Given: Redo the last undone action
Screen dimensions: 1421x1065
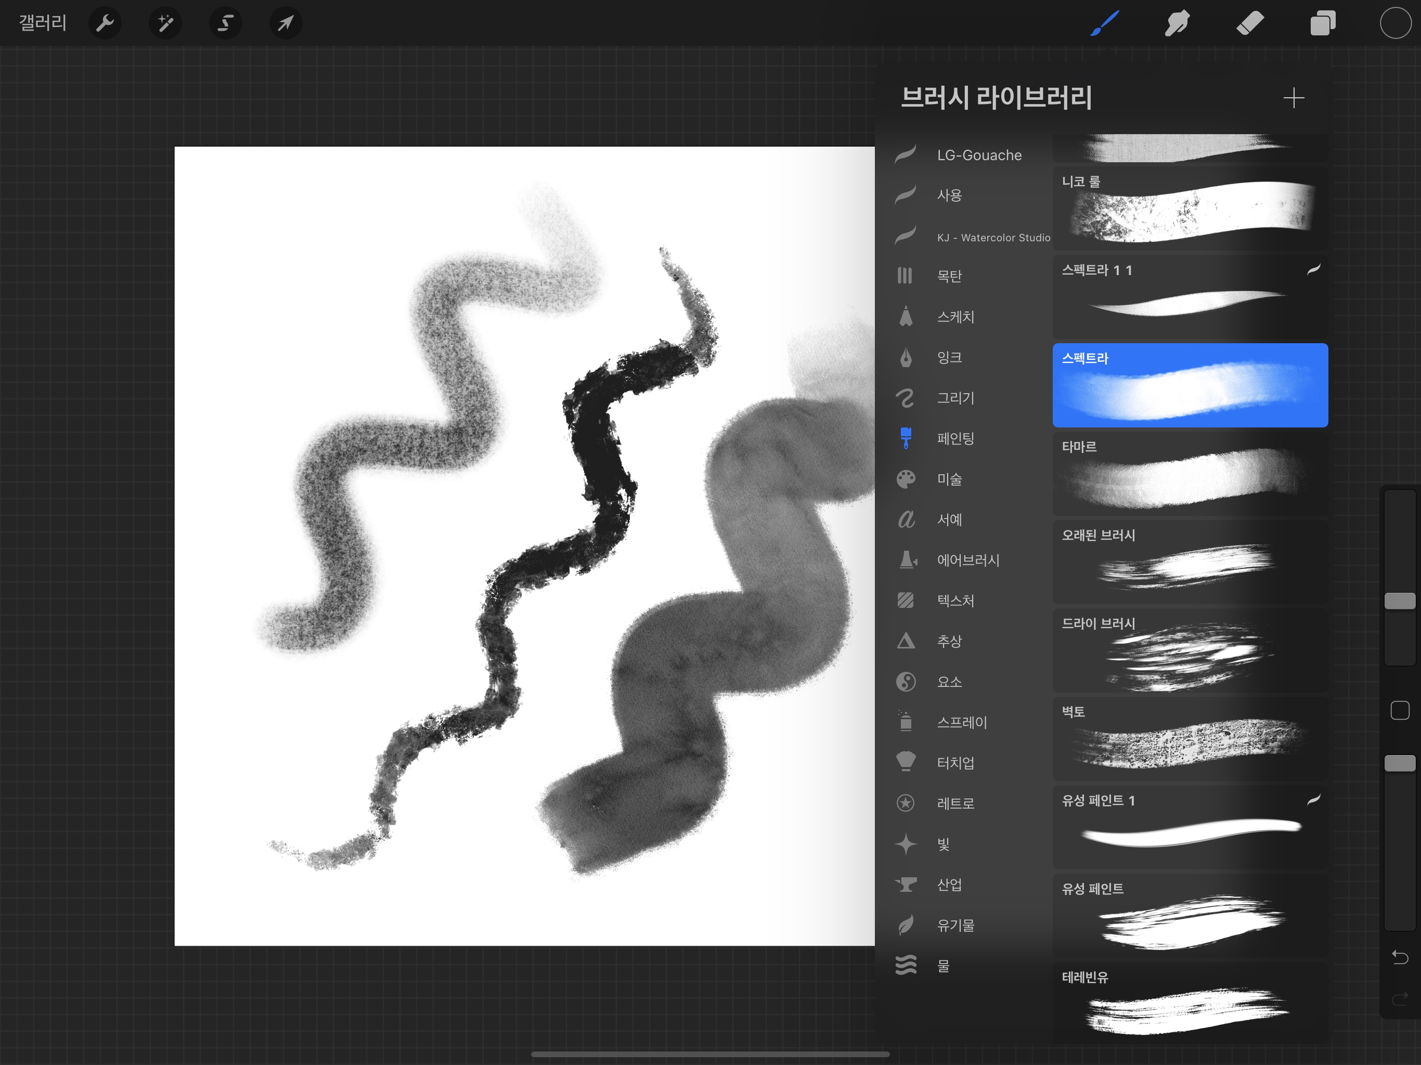Looking at the screenshot, I should (1400, 999).
